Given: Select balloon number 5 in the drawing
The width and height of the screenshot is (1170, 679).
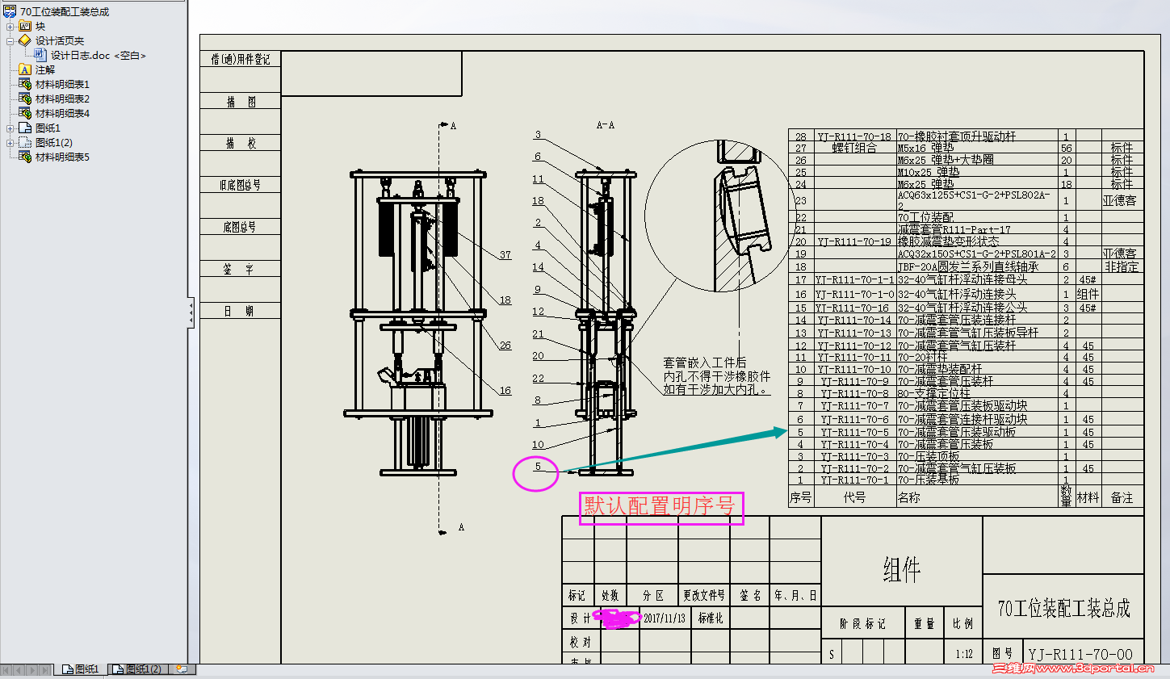Looking at the screenshot, I should (538, 467).
